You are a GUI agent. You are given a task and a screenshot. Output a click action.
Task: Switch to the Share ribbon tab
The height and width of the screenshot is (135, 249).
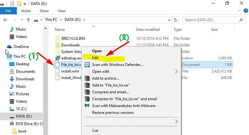point(44,11)
